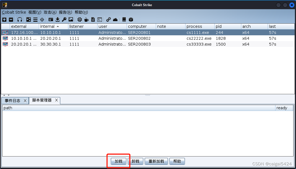Click the 加载 button
The height and width of the screenshot is (169, 296).
pyautogui.click(x=119, y=161)
